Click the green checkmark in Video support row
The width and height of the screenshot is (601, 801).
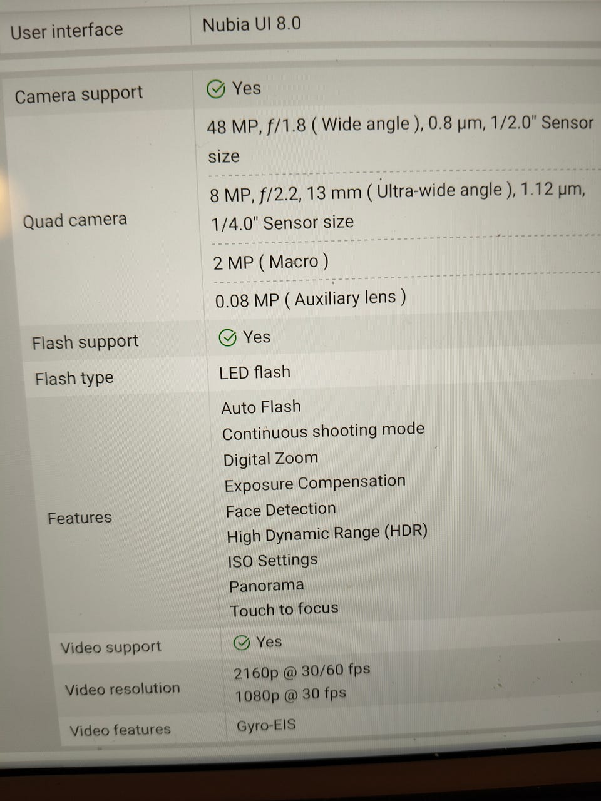(241, 643)
